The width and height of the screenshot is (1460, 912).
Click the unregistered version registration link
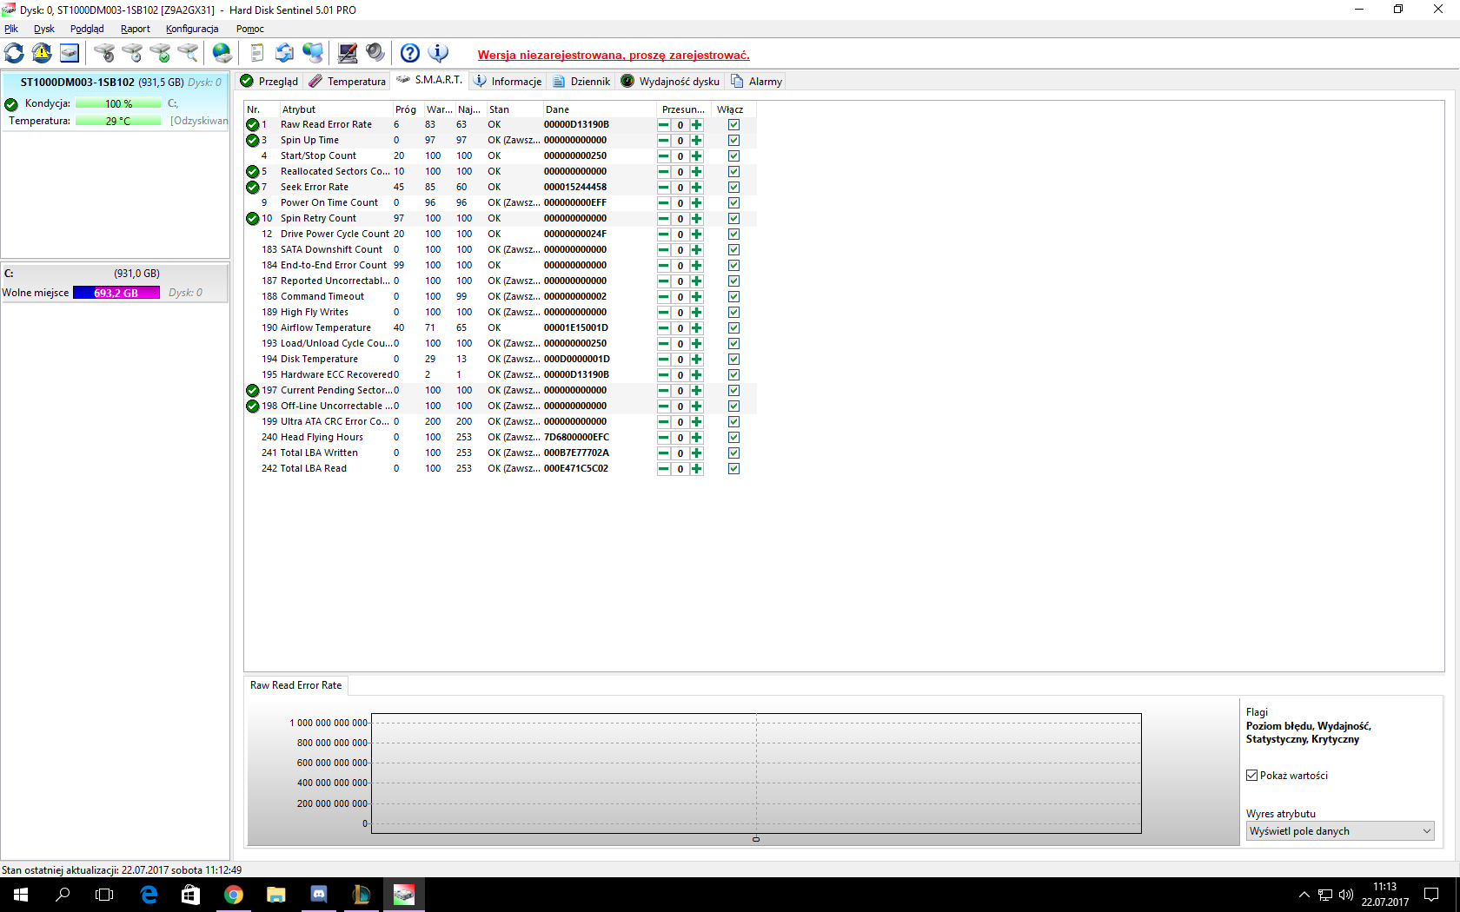tap(614, 55)
